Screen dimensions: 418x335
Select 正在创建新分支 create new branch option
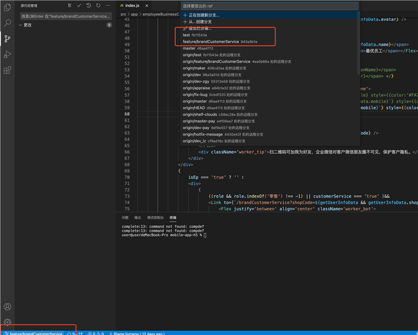pyautogui.click(x=269, y=15)
